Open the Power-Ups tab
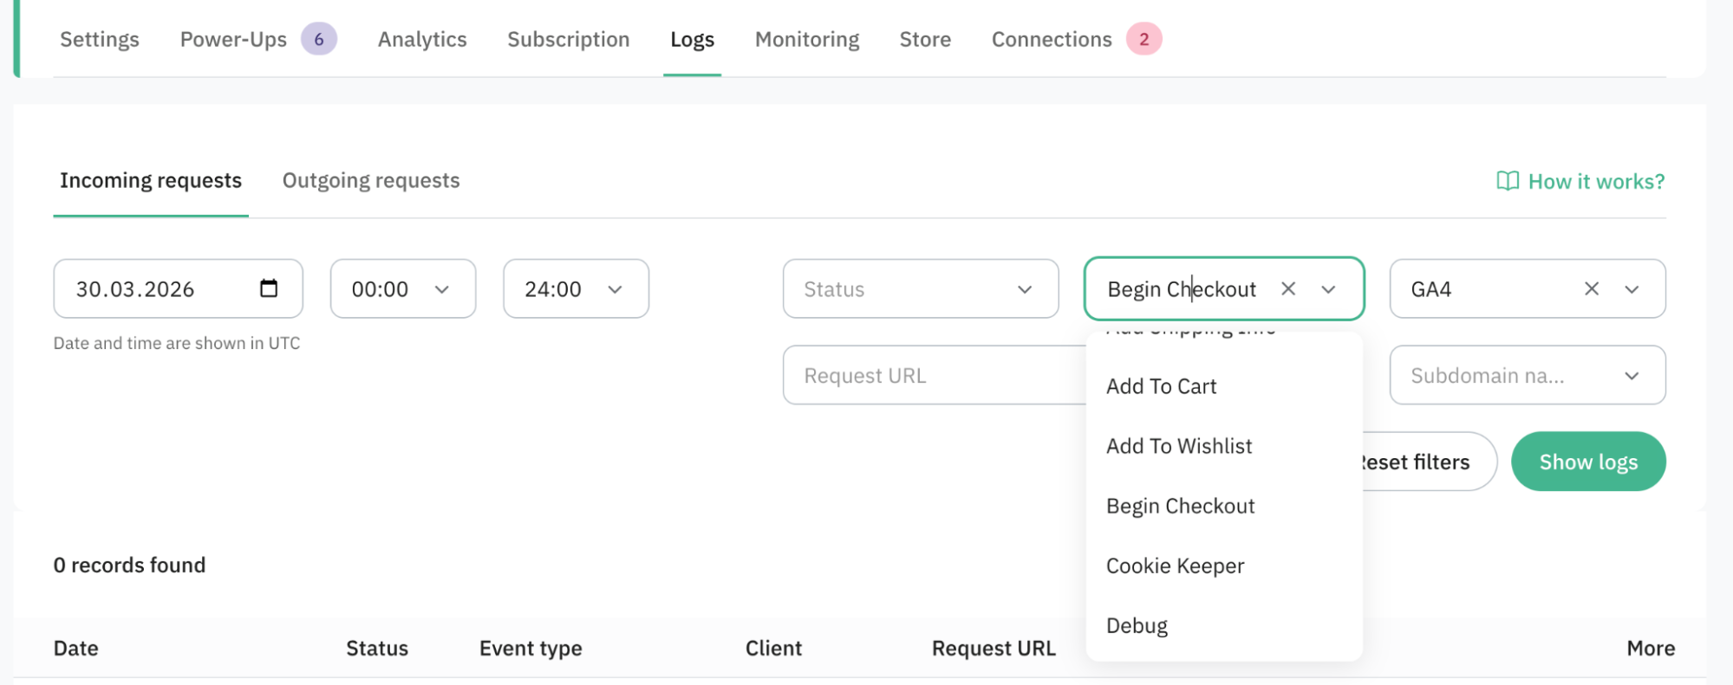 tap(233, 39)
